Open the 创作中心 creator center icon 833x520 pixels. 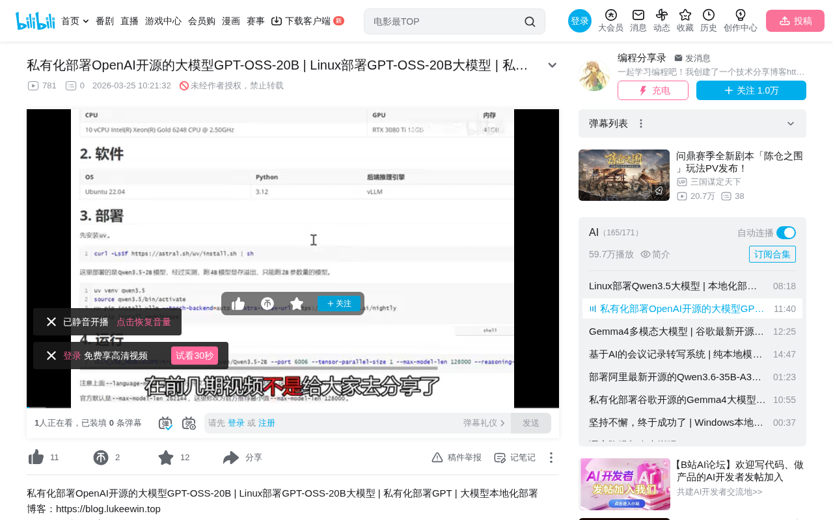[741, 21]
